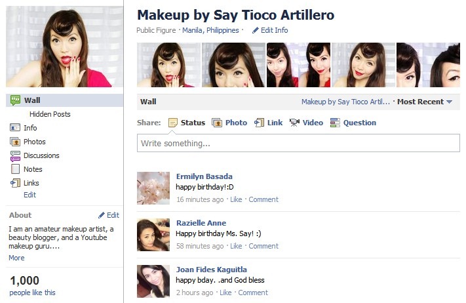466x303 pixels.
Task: Click the Link icon in Share bar
Action: [x=259, y=123]
